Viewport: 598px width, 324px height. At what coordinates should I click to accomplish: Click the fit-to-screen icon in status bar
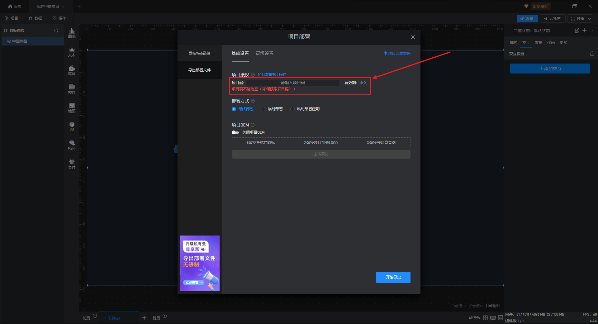(x=486, y=318)
